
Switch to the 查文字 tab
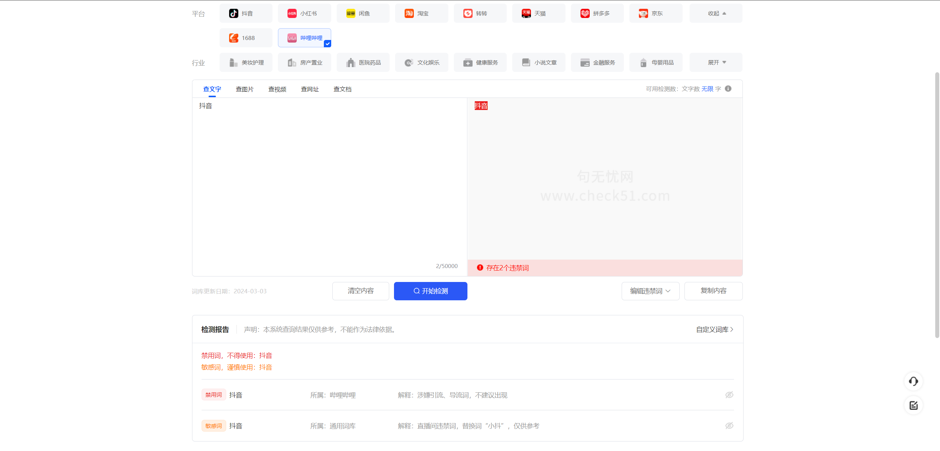(212, 89)
